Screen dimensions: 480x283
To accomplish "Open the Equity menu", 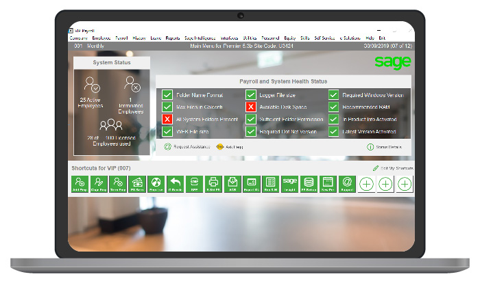I will click(290, 38).
